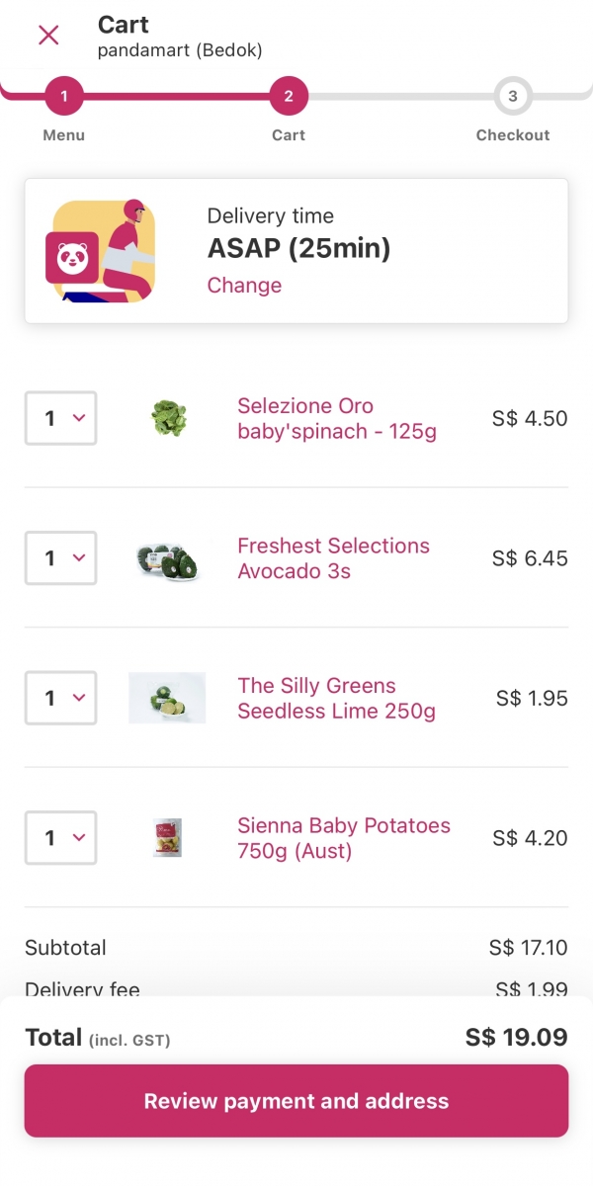The width and height of the screenshot is (593, 1186).
Task: Select the step 1 Menu circle
Action: tap(64, 96)
